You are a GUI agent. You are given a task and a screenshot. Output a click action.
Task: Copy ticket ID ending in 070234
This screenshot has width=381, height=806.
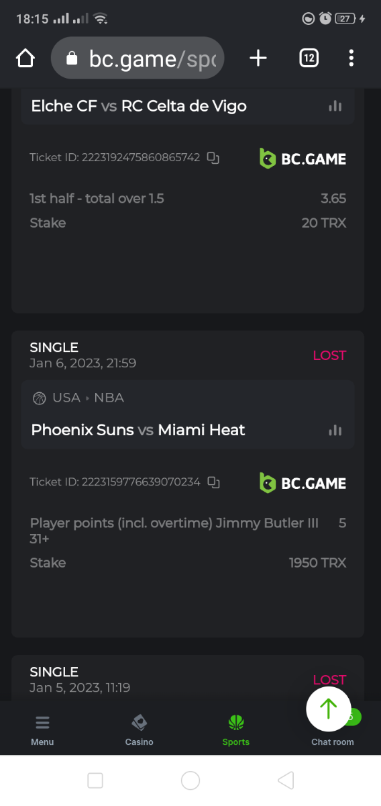pos(213,482)
